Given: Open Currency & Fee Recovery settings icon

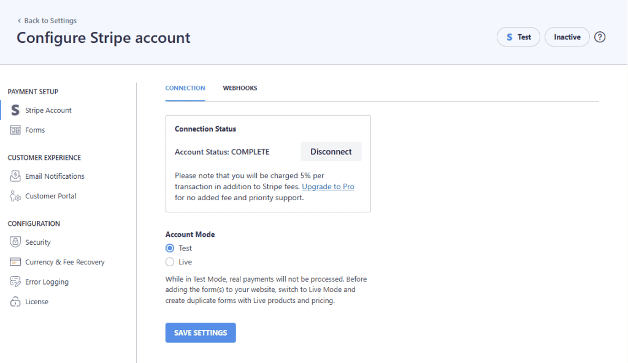Looking at the screenshot, I should [14, 262].
